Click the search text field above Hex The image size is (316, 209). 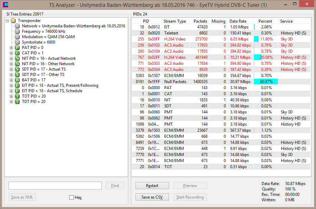pyautogui.click(x=55, y=186)
